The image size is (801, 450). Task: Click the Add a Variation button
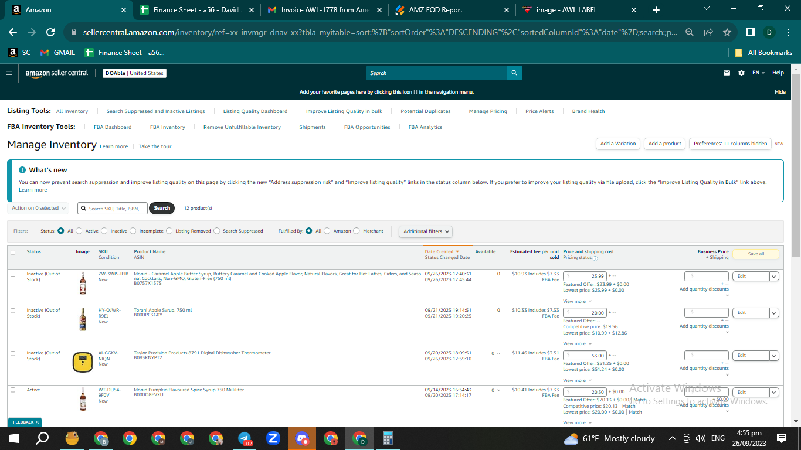point(618,144)
